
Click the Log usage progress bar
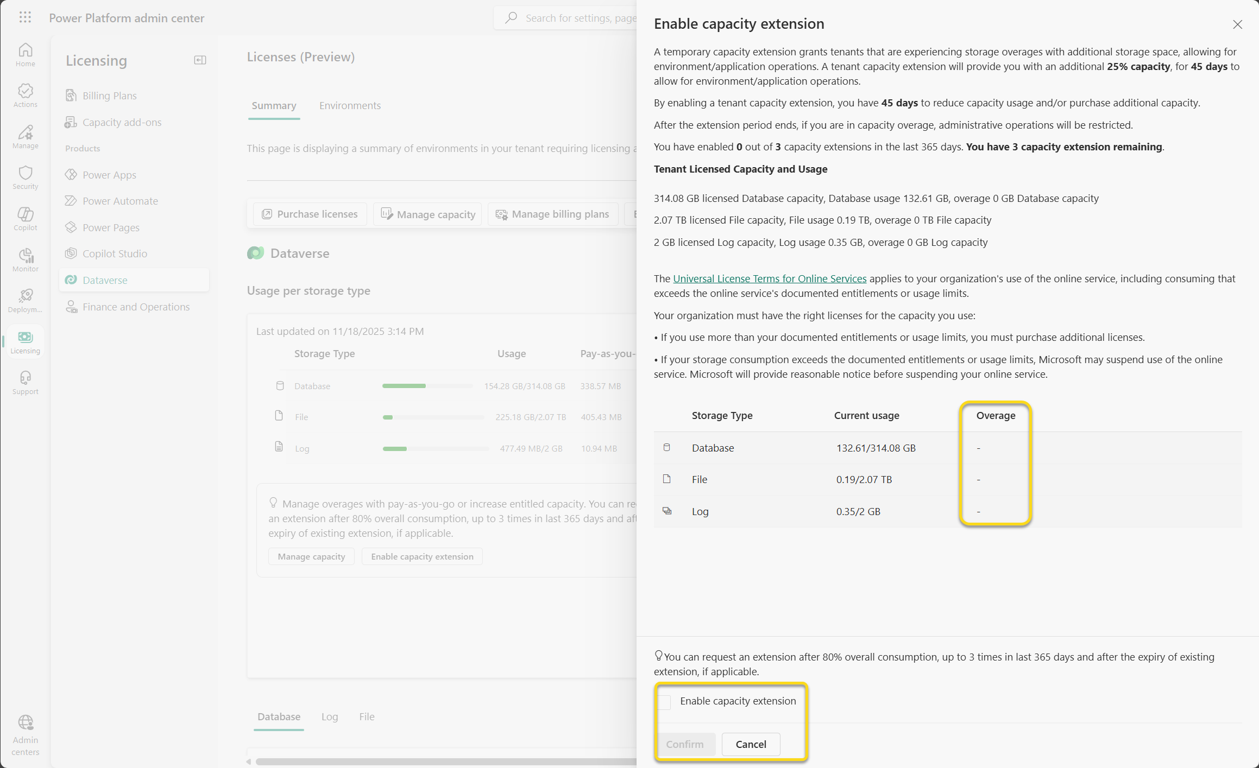pyautogui.click(x=436, y=449)
